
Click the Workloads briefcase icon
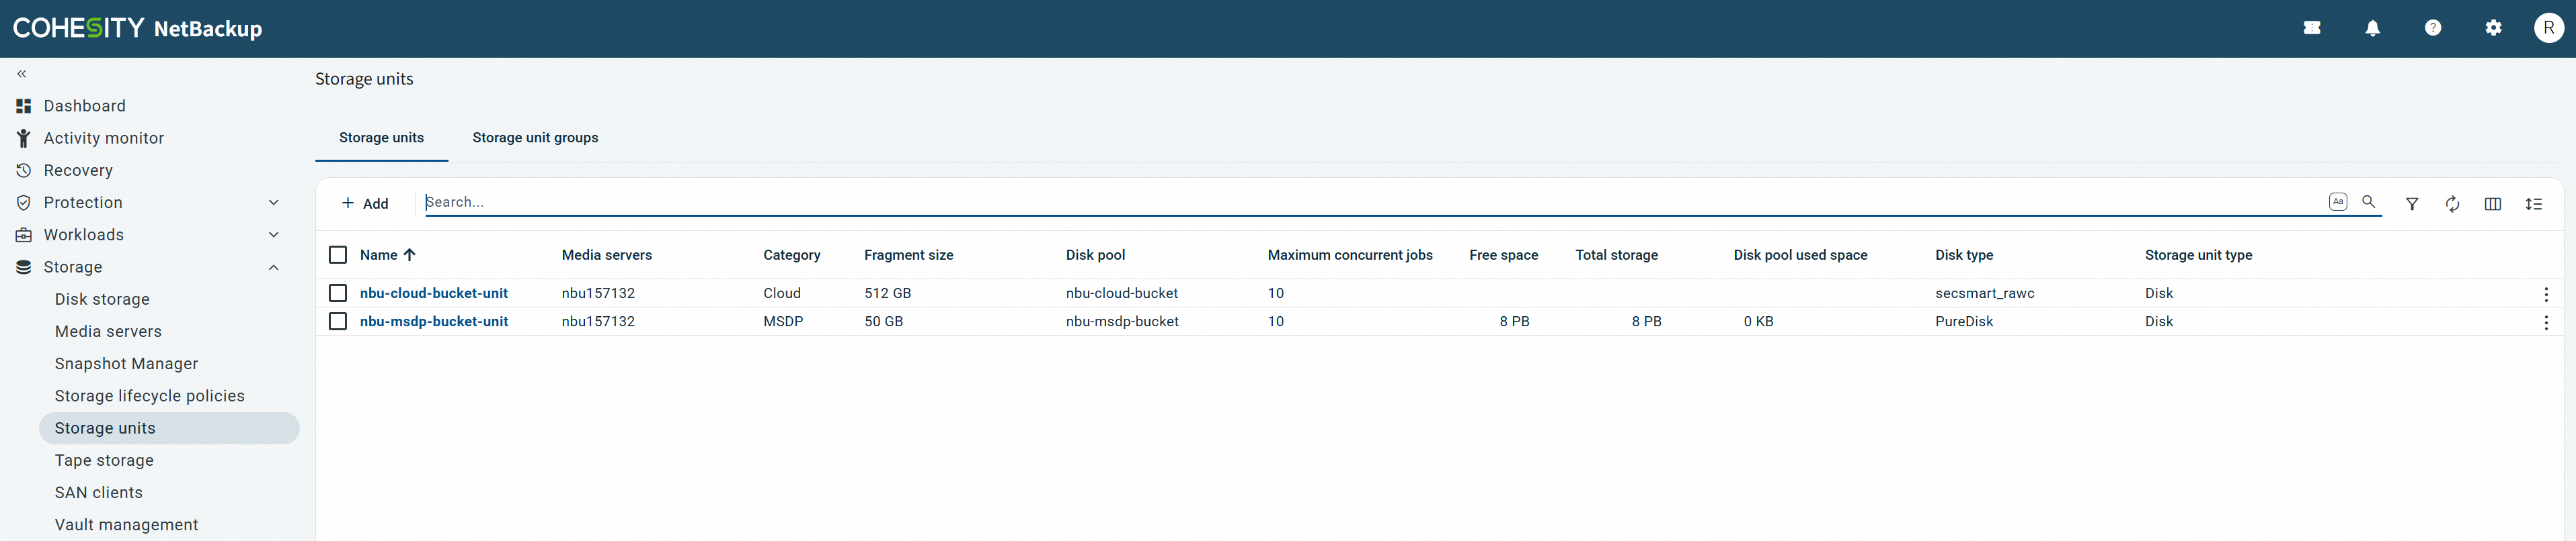24,234
